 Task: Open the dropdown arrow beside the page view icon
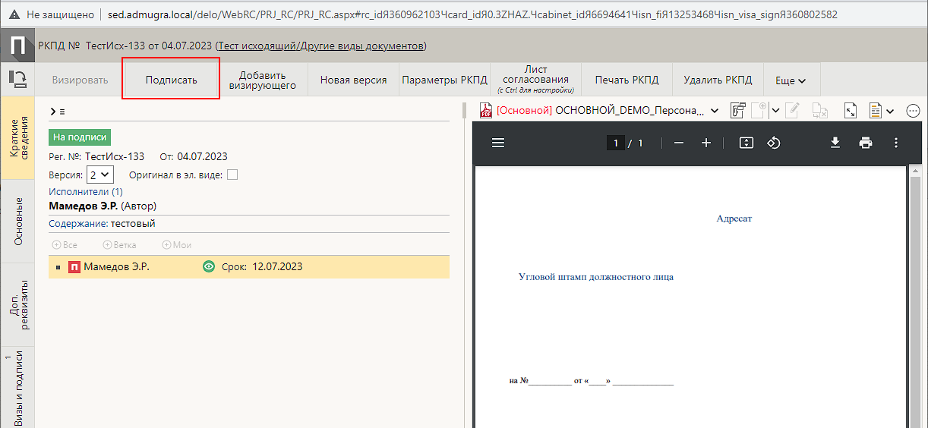coord(890,112)
